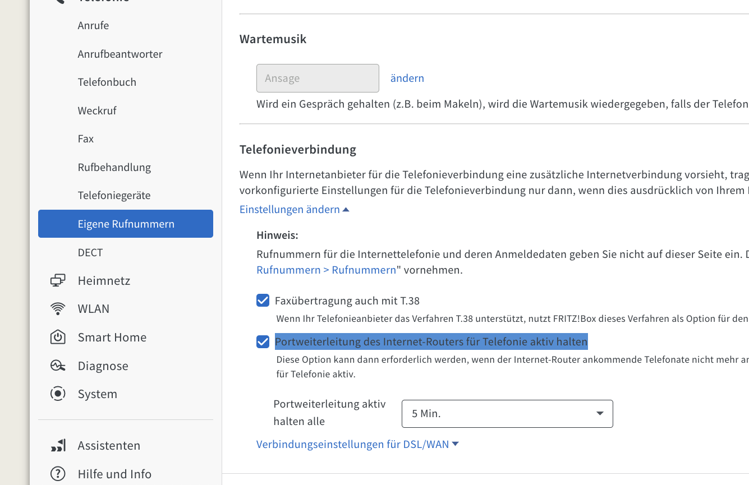The height and width of the screenshot is (485, 749).
Task: Click the Smart Home power icon
Action: point(58,337)
